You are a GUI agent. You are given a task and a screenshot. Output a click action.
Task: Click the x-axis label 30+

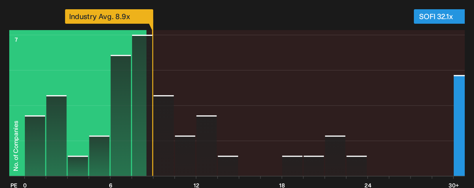(x=454, y=185)
